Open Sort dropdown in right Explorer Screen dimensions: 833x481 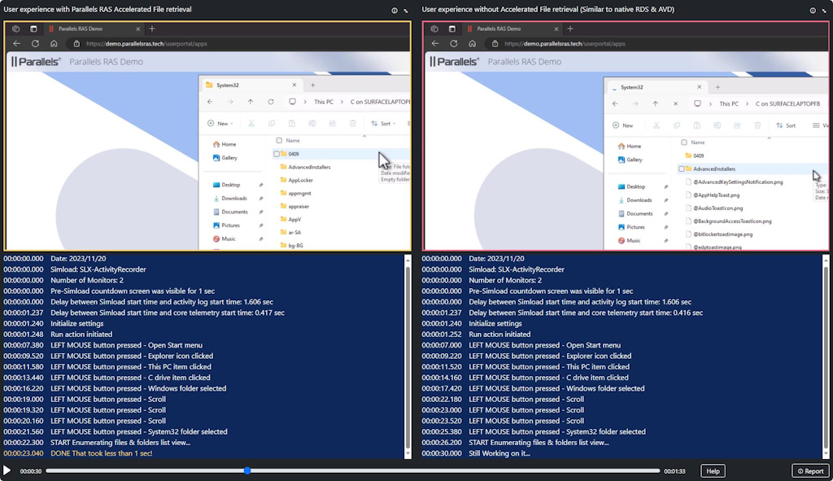coord(786,125)
